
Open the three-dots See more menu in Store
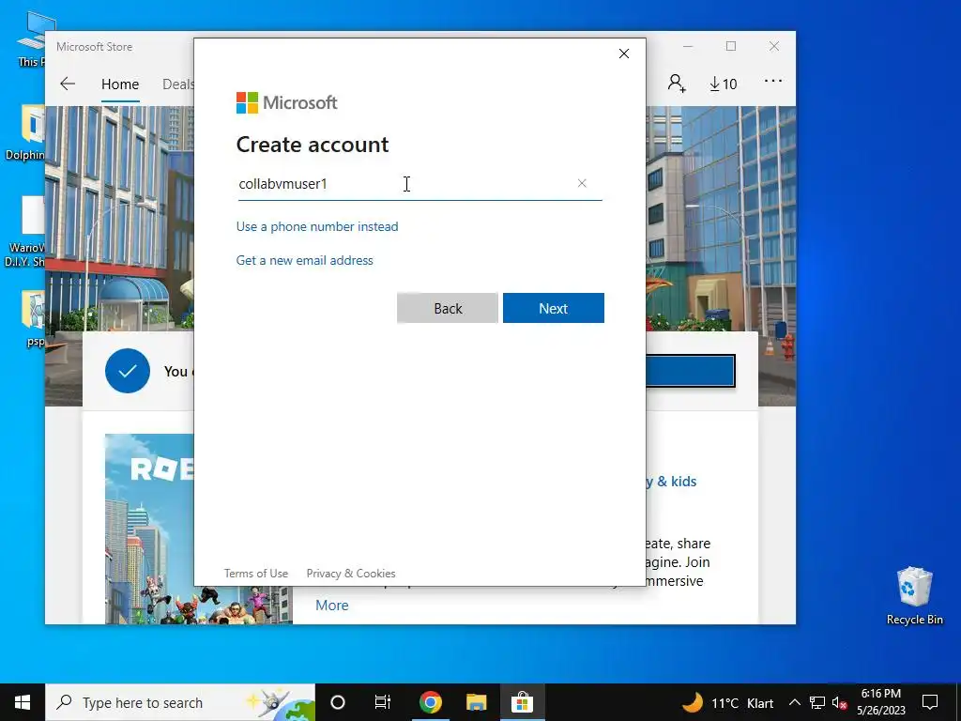773,81
